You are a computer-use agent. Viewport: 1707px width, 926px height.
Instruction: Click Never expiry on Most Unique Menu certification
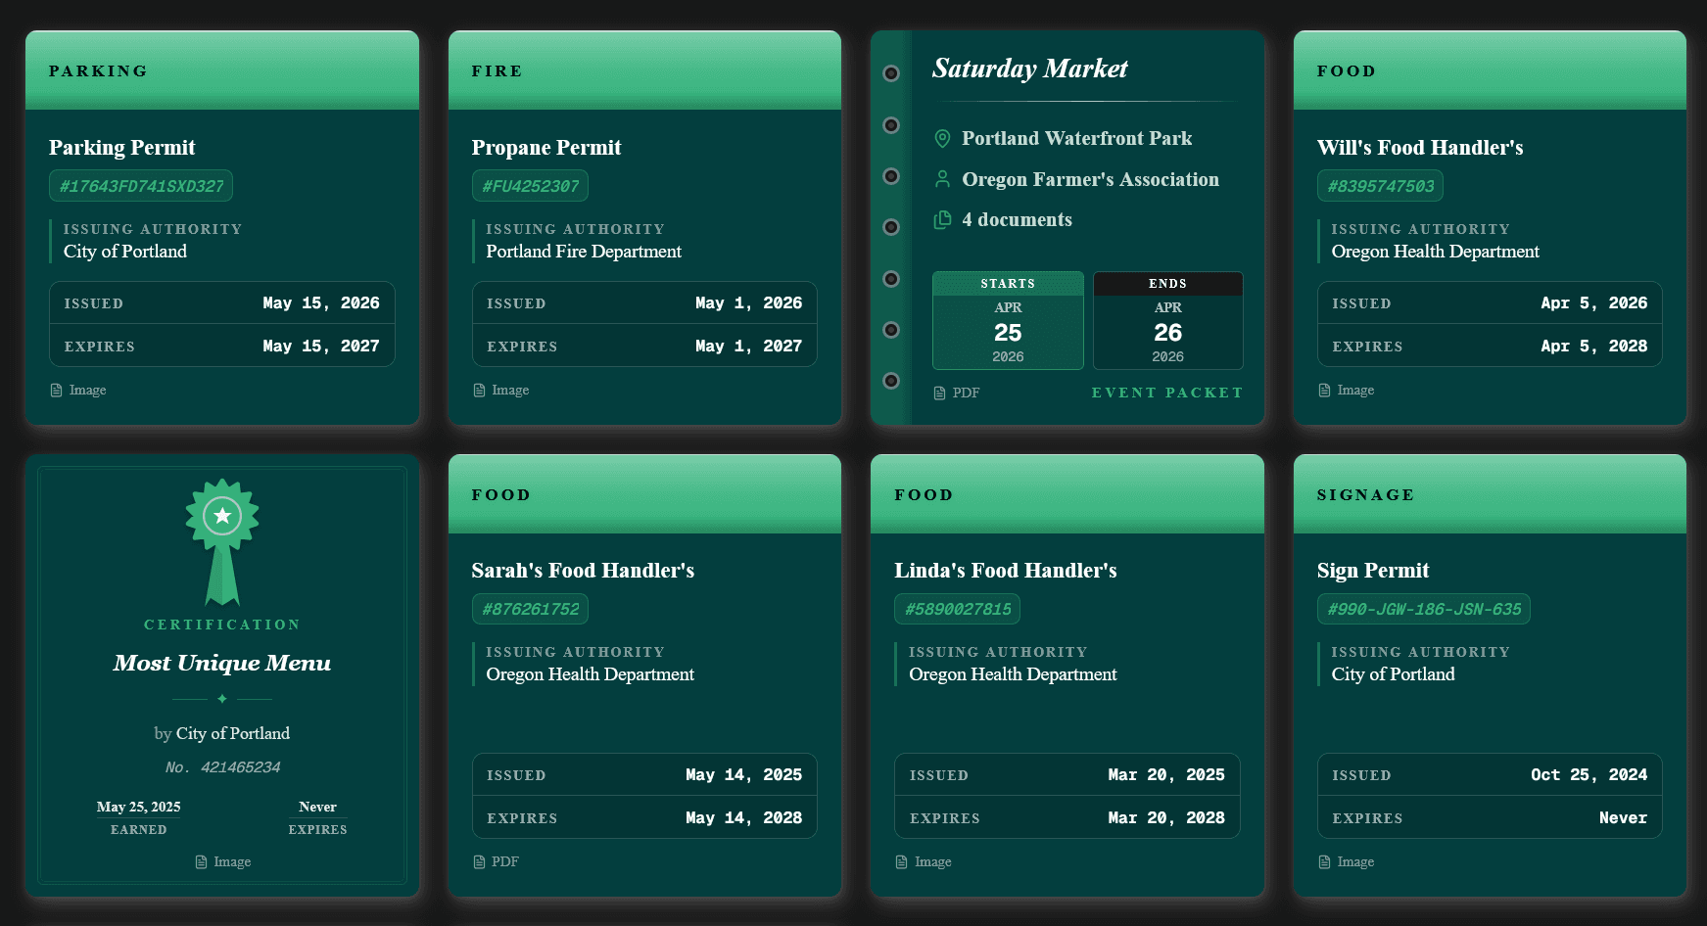pos(317,807)
